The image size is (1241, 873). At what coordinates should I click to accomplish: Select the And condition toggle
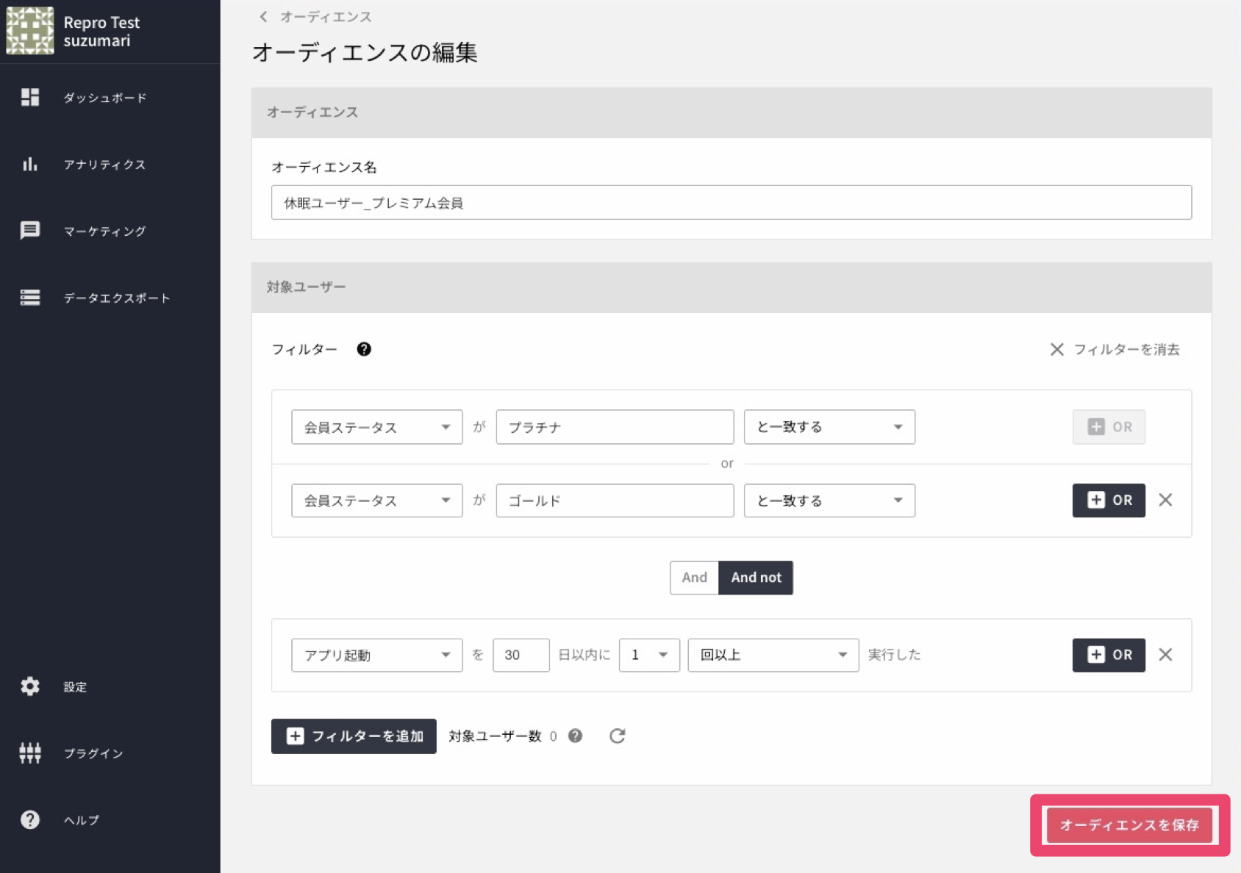click(694, 578)
